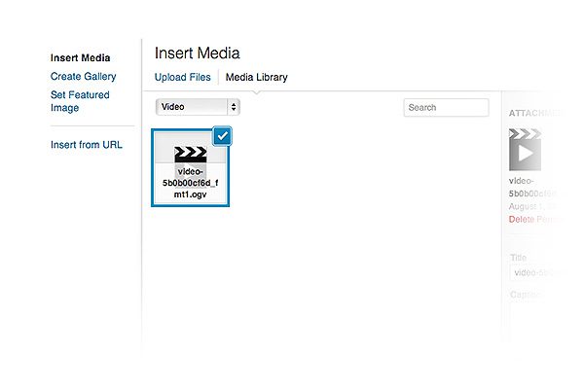The image size is (584, 389).
Task: Click the Insert Media main heading
Action: pos(197,53)
